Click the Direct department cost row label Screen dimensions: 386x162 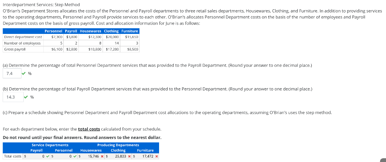tap(23, 37)
